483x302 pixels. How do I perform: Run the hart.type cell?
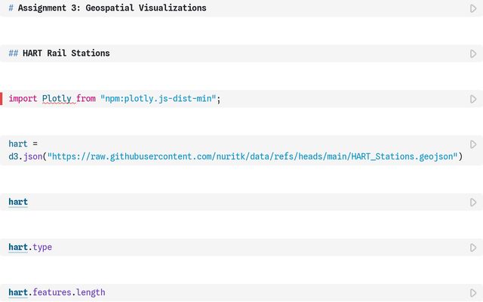pos(473,248)
